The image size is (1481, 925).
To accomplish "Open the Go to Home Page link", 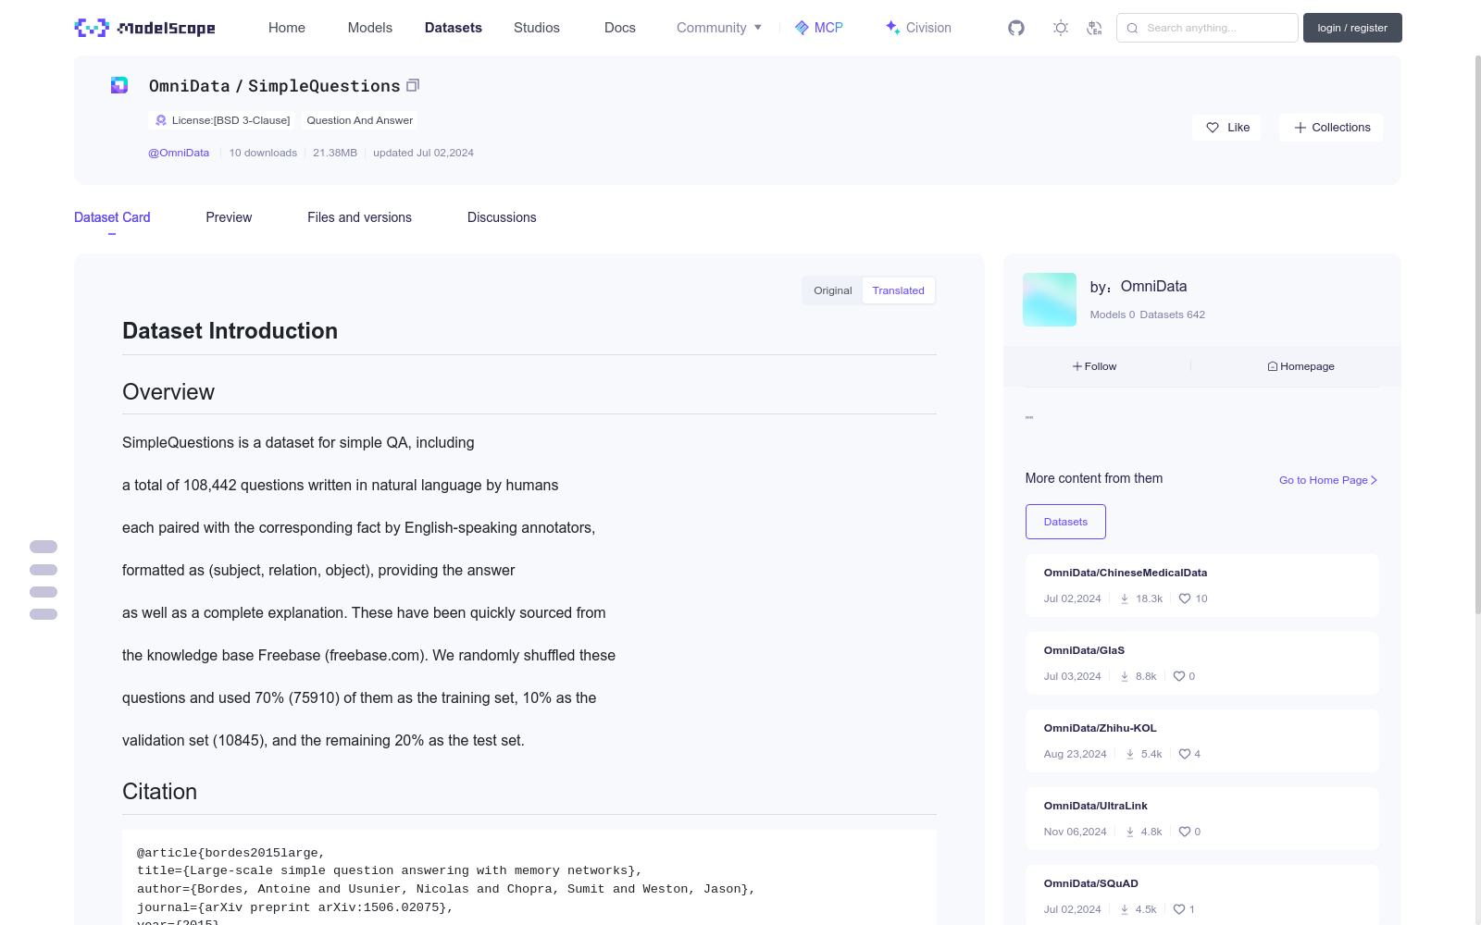I will point(1328,480).
